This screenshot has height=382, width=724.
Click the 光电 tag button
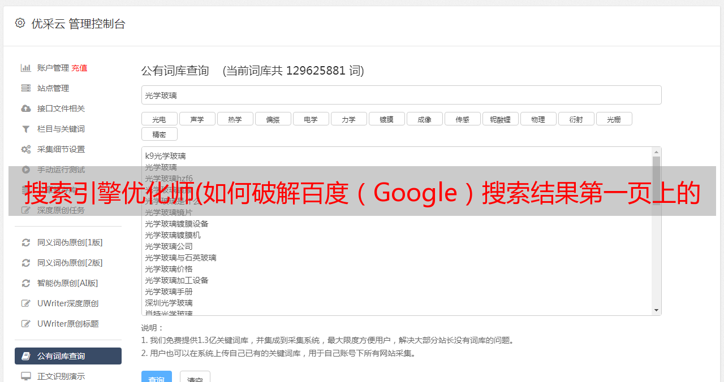159,119
